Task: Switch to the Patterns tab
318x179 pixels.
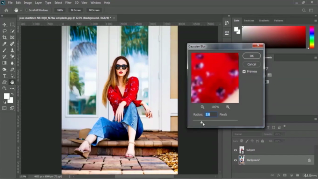Action: tap(279, 21)
